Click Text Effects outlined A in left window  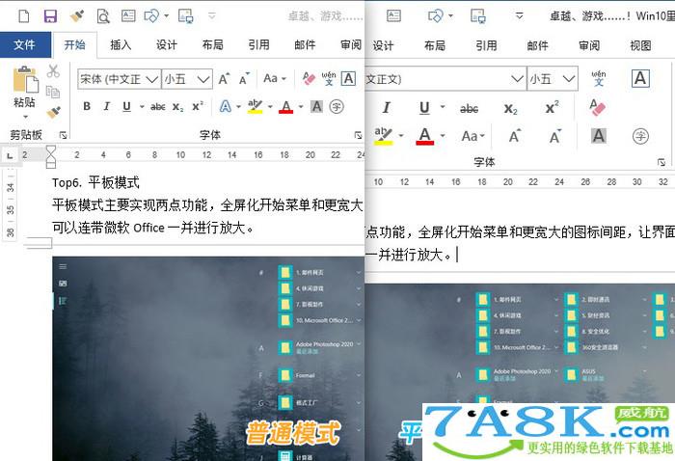point(225,106)
